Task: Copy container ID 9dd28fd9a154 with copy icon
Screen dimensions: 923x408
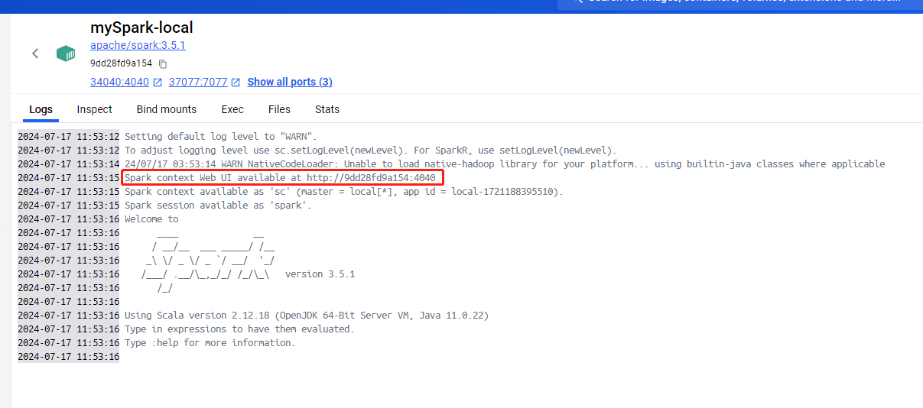Action: pyautogui.click(x=163, y=64)
